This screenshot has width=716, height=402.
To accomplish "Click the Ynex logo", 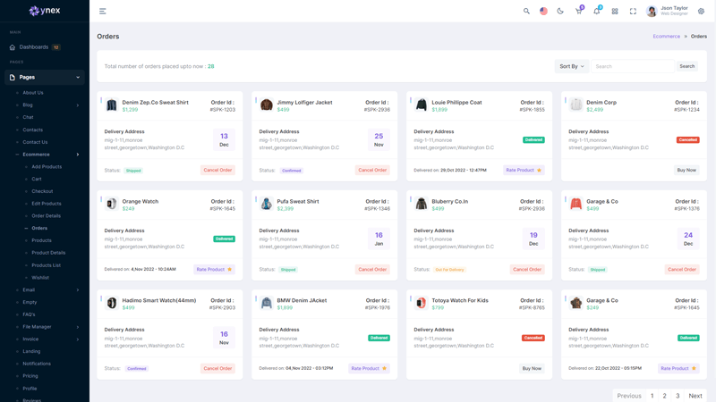I will pyautogui.click(x=44, y=12).
